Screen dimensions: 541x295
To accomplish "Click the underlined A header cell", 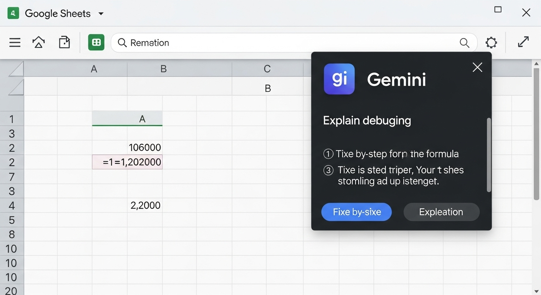I will [x=127, y=119].
